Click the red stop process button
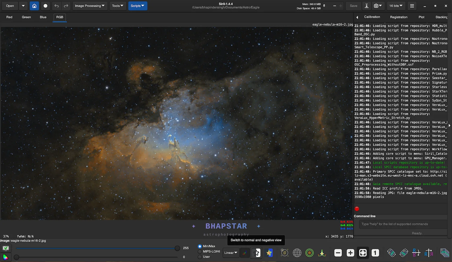452x262 pixels. [x=357, y=209]
